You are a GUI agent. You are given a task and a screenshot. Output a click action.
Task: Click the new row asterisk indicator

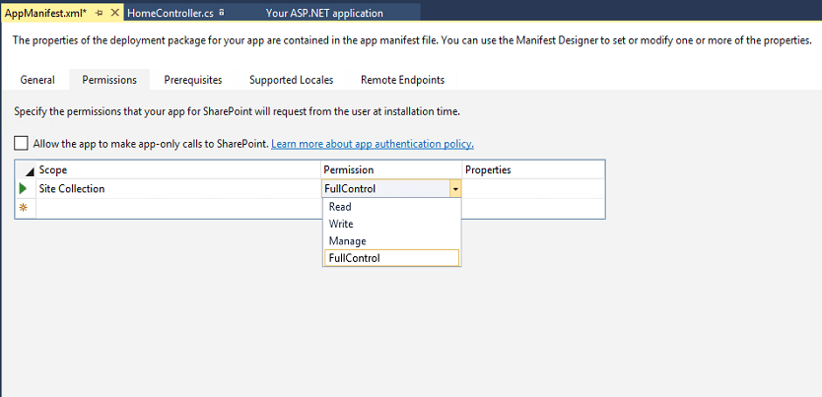[x=23, y=208]
